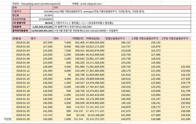This screenshot has width=196, height=124.
Task: Select the 1주일 가중산술평균주가 column header
Action: [176, 39]
